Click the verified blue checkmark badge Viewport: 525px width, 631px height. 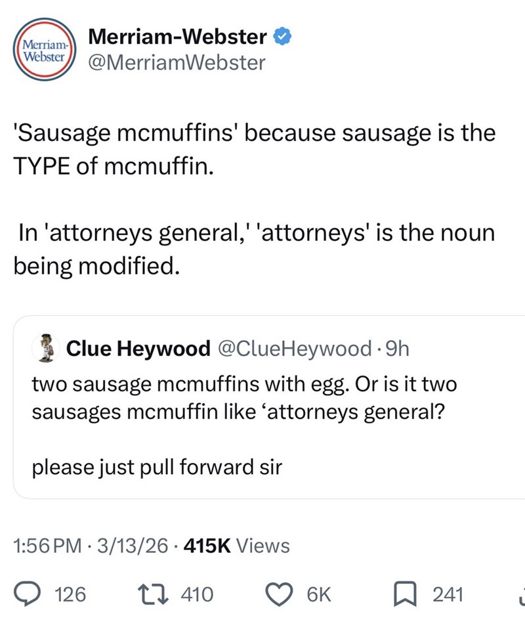[282, 37]
